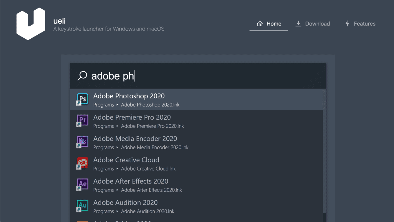Click the search field containing "adobe ph"
This screenshot has height=222, width=394.
(x=204, y=76)
